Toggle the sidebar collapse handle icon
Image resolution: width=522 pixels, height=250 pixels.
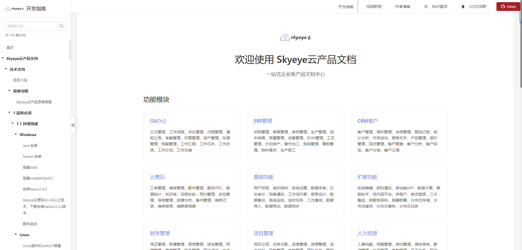[73, 125]
